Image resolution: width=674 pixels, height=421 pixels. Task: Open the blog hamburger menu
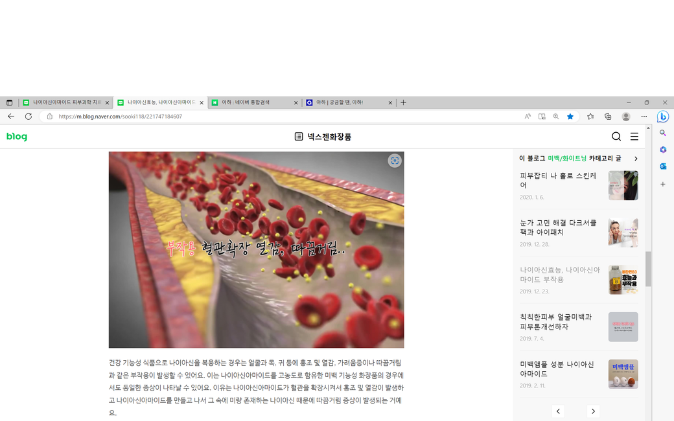[x=634, y=137]
